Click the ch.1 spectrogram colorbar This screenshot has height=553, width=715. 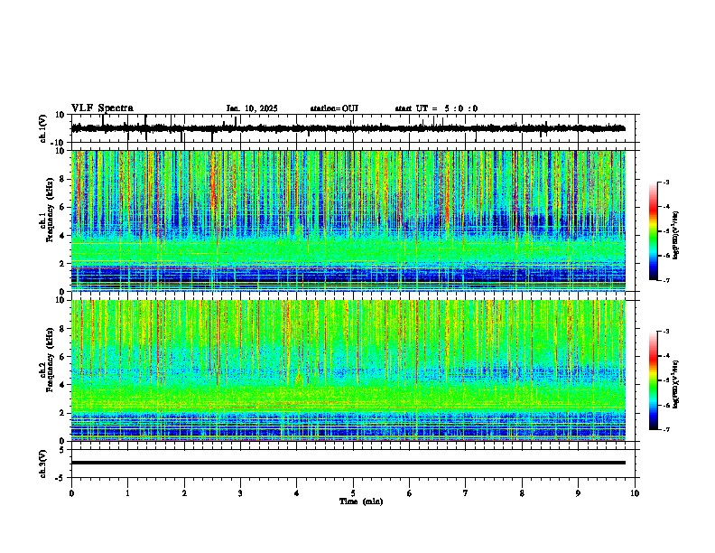tap(654, 231)
